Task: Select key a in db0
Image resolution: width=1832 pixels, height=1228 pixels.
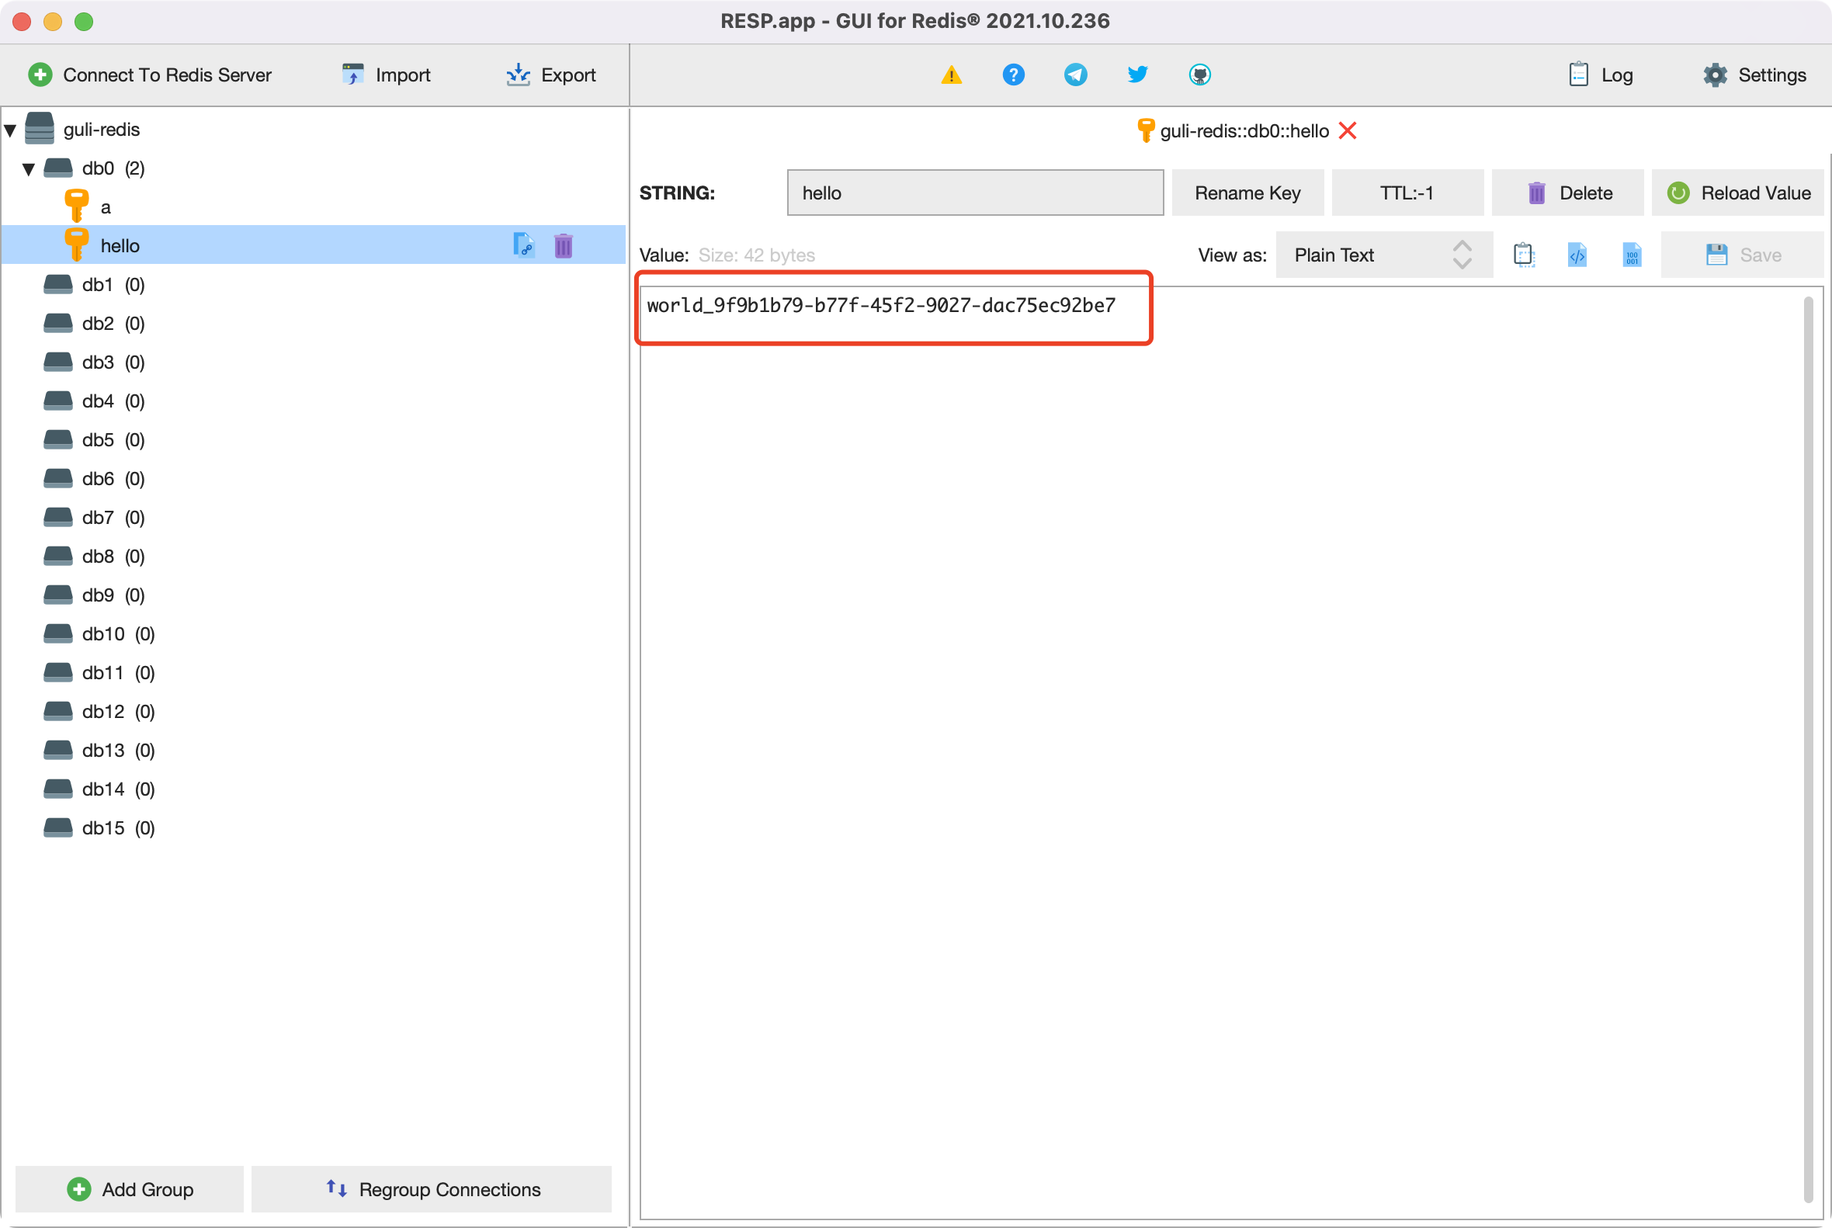Action: pyautogui.click(x=106, y=207)
